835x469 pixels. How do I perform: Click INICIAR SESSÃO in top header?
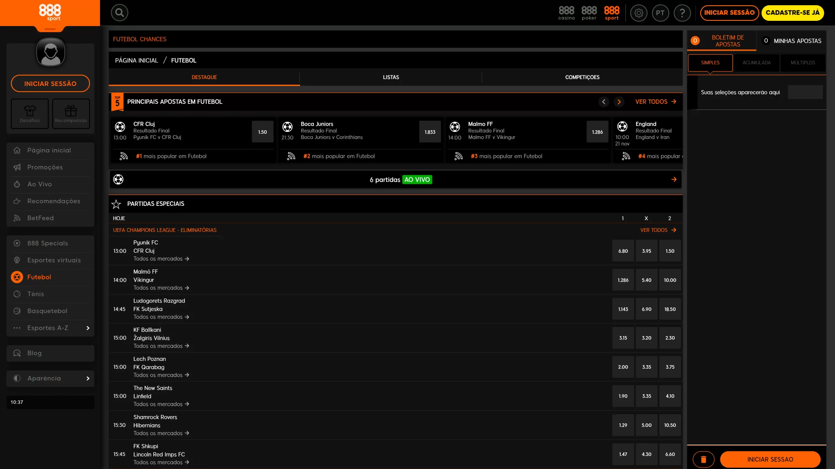pos(729,13)
